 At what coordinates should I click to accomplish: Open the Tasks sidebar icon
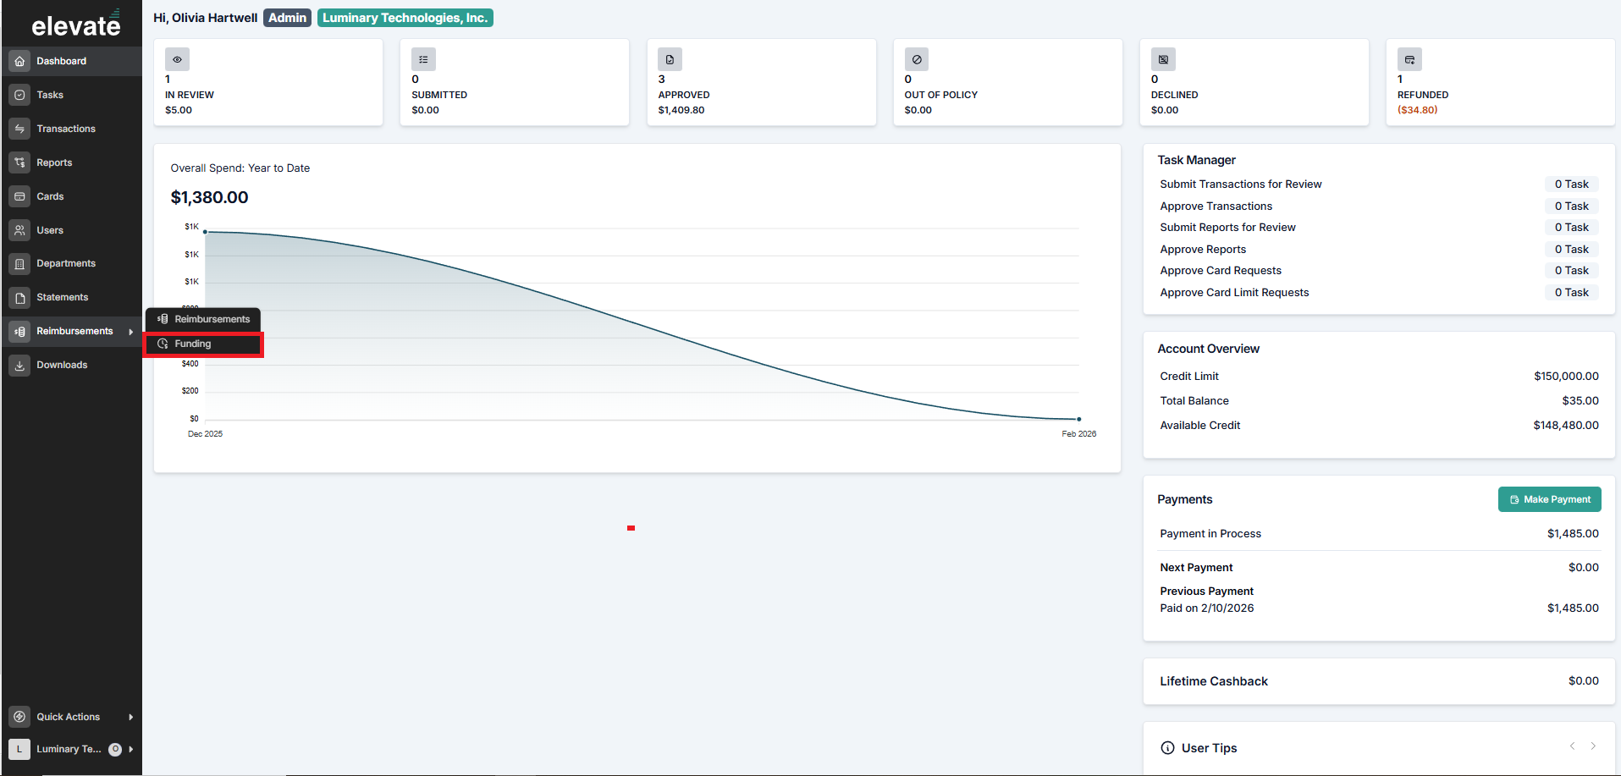pos(19,95)
